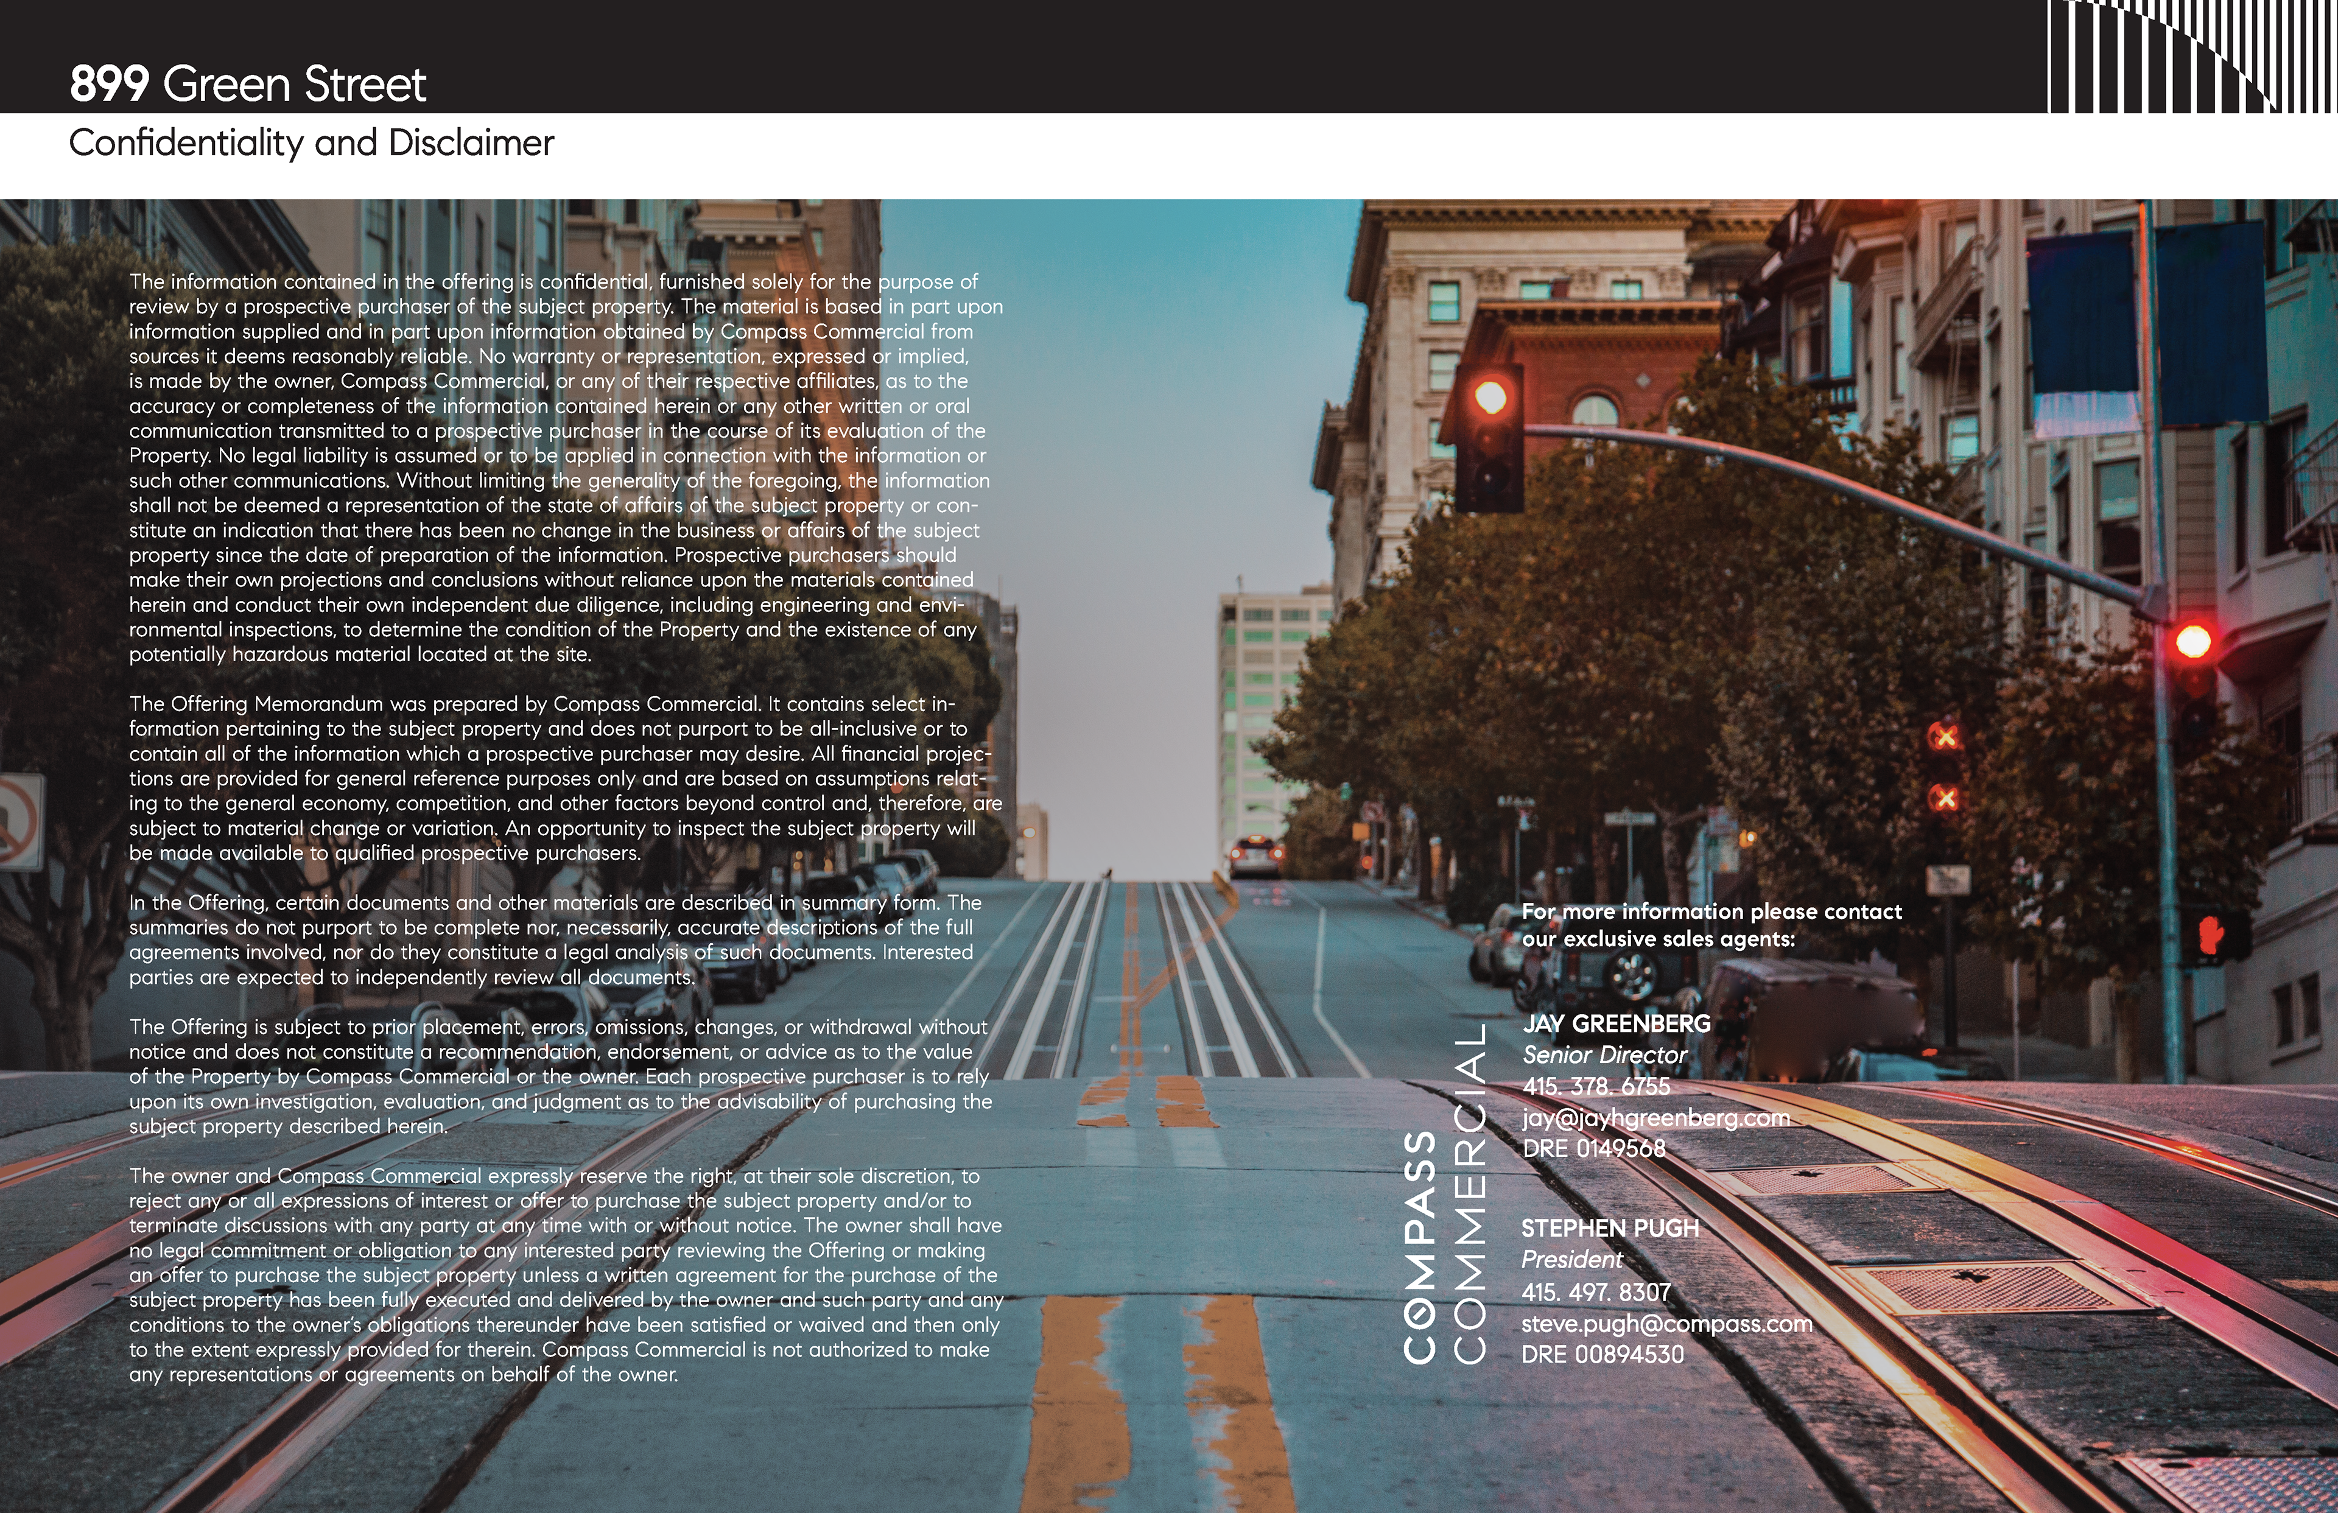Click paragraph starting 'The owner and Compass Commercial'
2338x1513 pixels.
pyautogui.click(x=565, y=1274)
